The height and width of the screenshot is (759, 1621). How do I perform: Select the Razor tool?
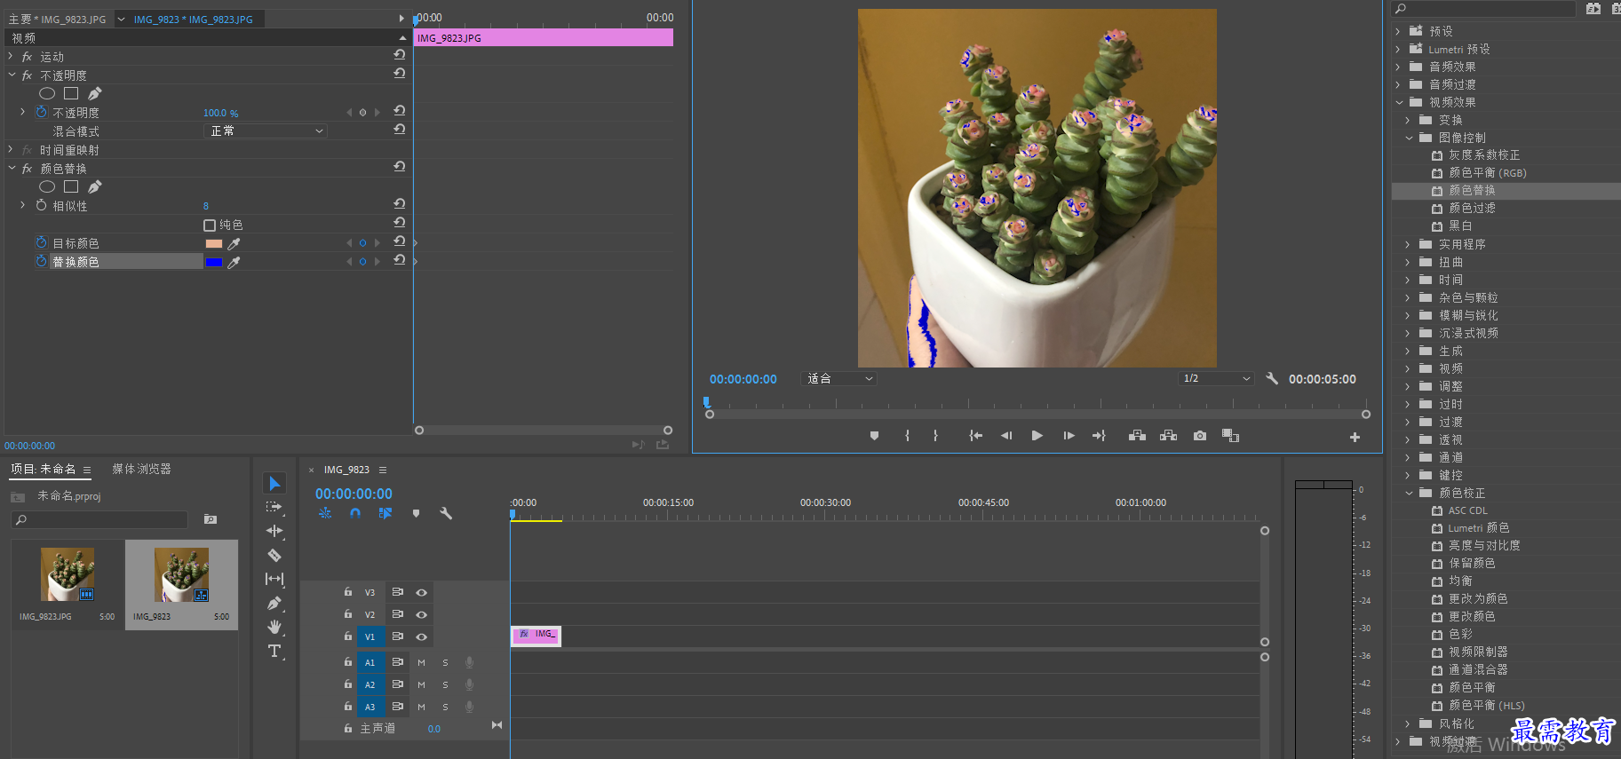pos(274,555)
